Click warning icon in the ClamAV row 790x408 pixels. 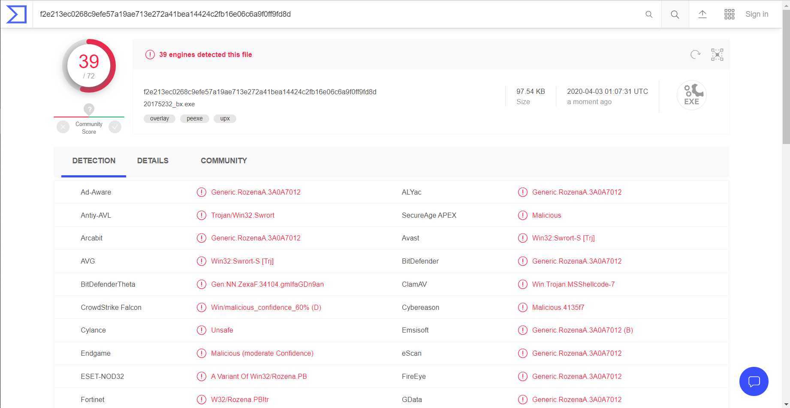(522, 284)
